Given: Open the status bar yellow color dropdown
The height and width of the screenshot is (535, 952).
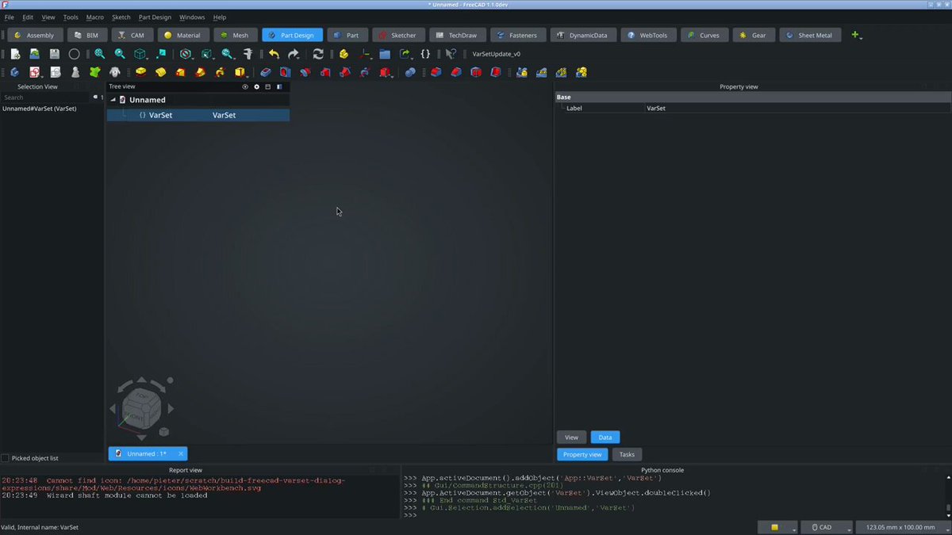Looking at the screenshot, I should tap(793, 529).
